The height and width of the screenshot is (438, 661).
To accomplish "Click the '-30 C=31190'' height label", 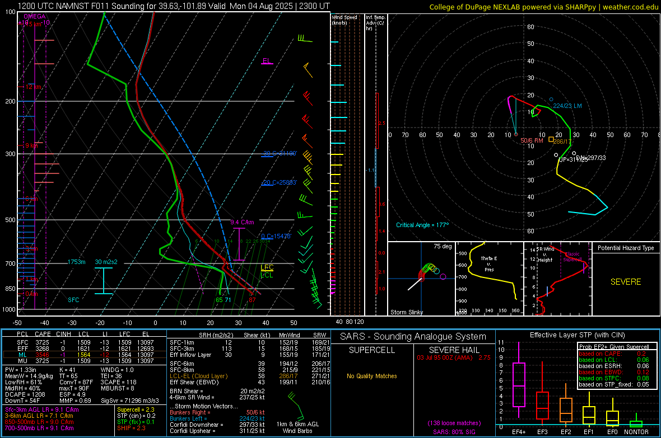I will tap(280, 153).
